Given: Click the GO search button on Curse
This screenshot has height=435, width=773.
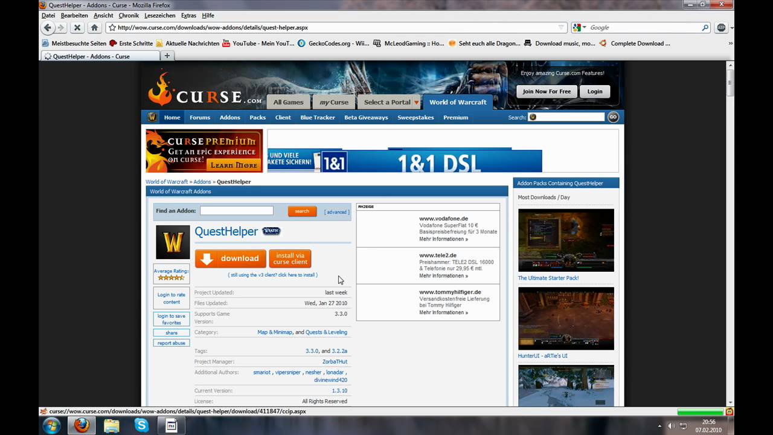Looking at the screenshot, I should (613, 117).
